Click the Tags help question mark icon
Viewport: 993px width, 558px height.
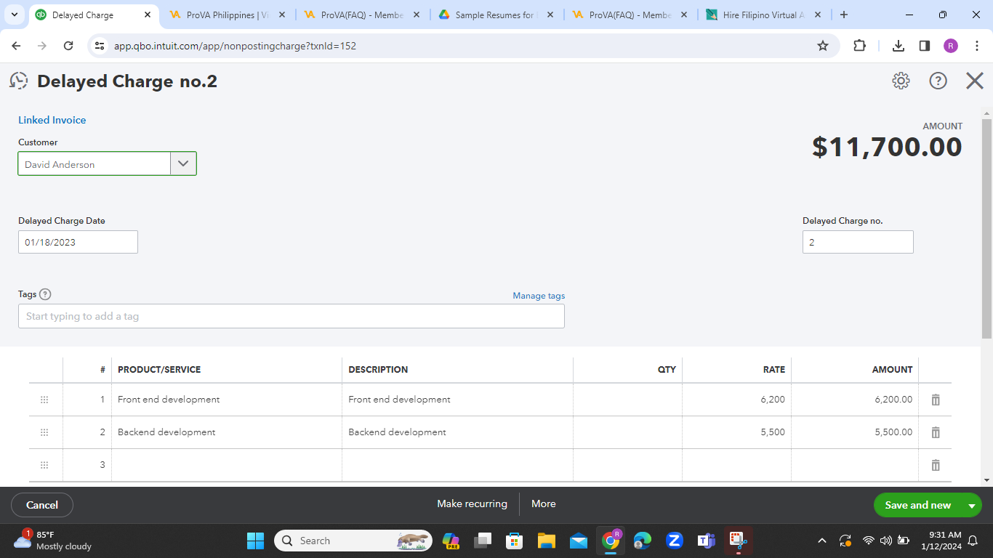tap(45, 294)
